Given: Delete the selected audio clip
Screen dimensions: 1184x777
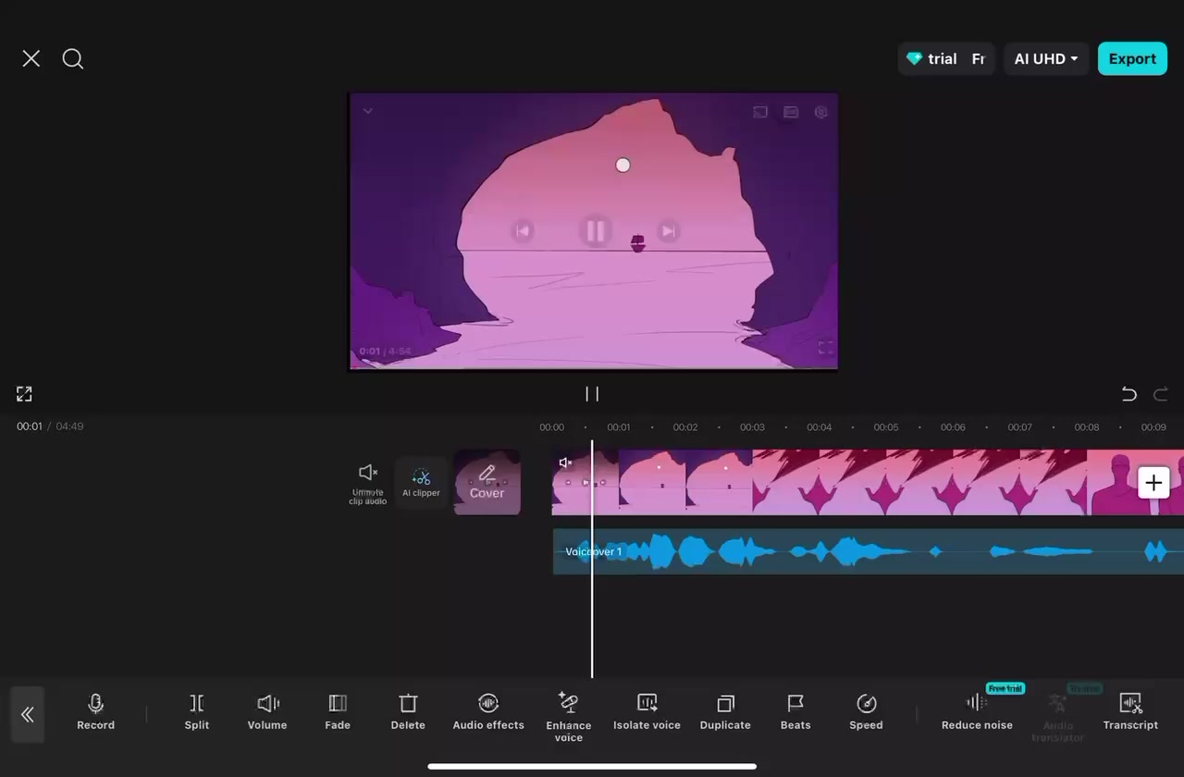Looking at the screenshot, I should click(x=408, y=712).
